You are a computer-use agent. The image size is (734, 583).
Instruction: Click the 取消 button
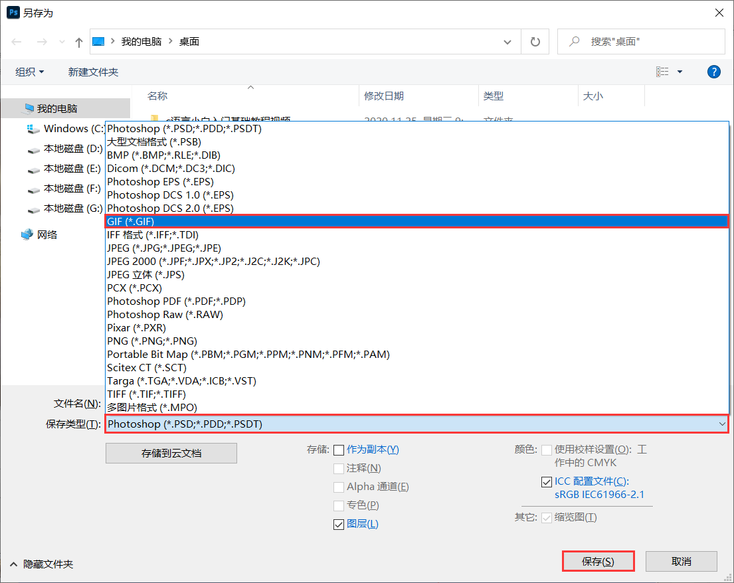[681, 562]
